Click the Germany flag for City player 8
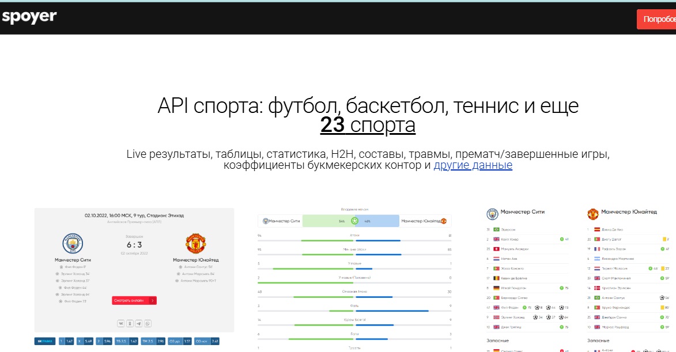 (x=496, y=288)
